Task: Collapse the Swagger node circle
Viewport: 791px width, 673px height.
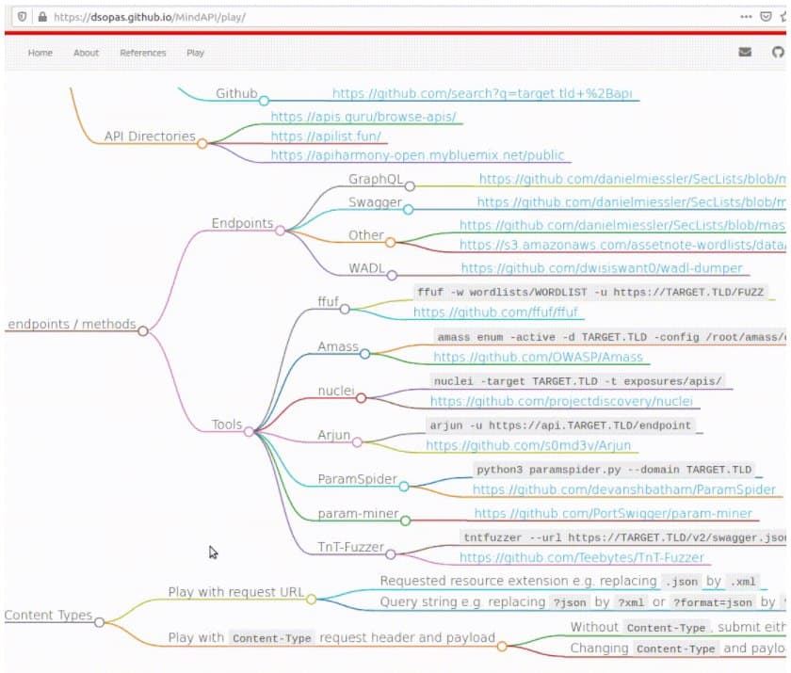Action: (408, 210)
